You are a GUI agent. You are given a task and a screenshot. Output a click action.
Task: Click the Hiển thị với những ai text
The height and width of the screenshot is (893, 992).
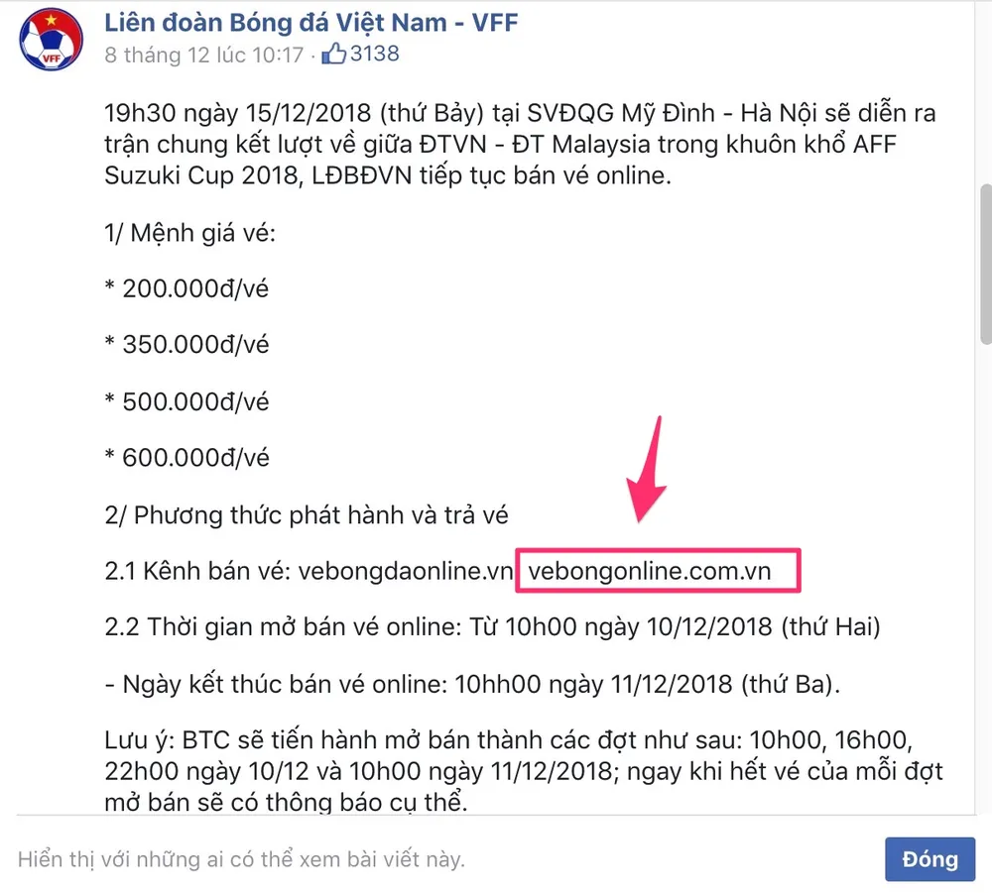[x=241, y=859]
